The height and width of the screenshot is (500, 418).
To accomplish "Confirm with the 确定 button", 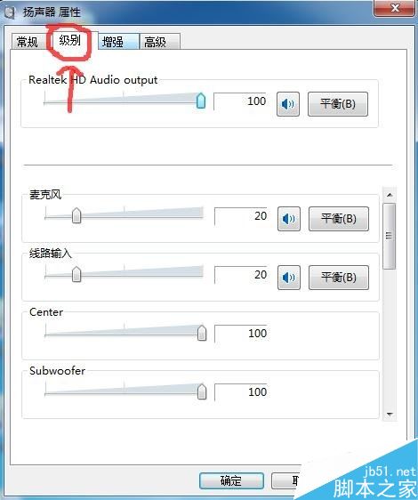I will click(x=231, y=480).
